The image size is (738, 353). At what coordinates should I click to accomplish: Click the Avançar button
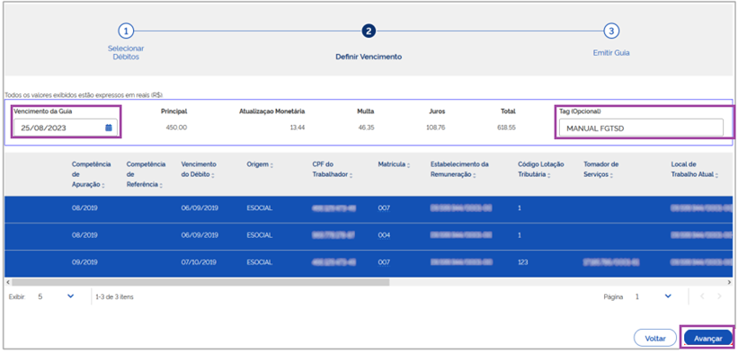tap(707, 338)
